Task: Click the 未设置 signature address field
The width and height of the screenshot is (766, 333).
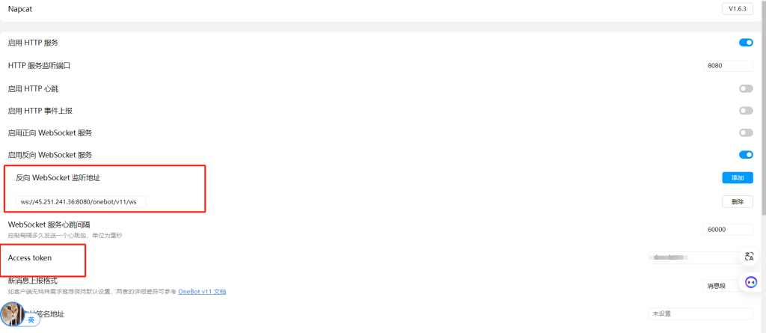Action: click(700, 314)
